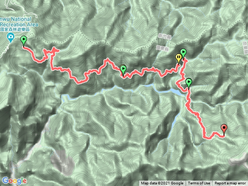
Task: Select the green start marker near Recreation Area
Action: point(24,41)
